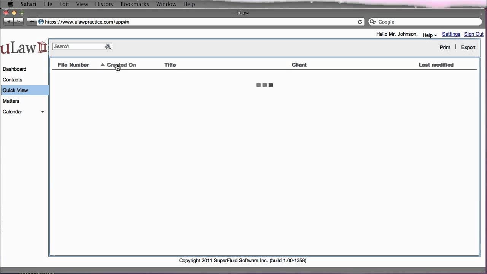This screenshot has width=487, height=274.
Task: Open the Help dropdown
Action: point(430,35)
